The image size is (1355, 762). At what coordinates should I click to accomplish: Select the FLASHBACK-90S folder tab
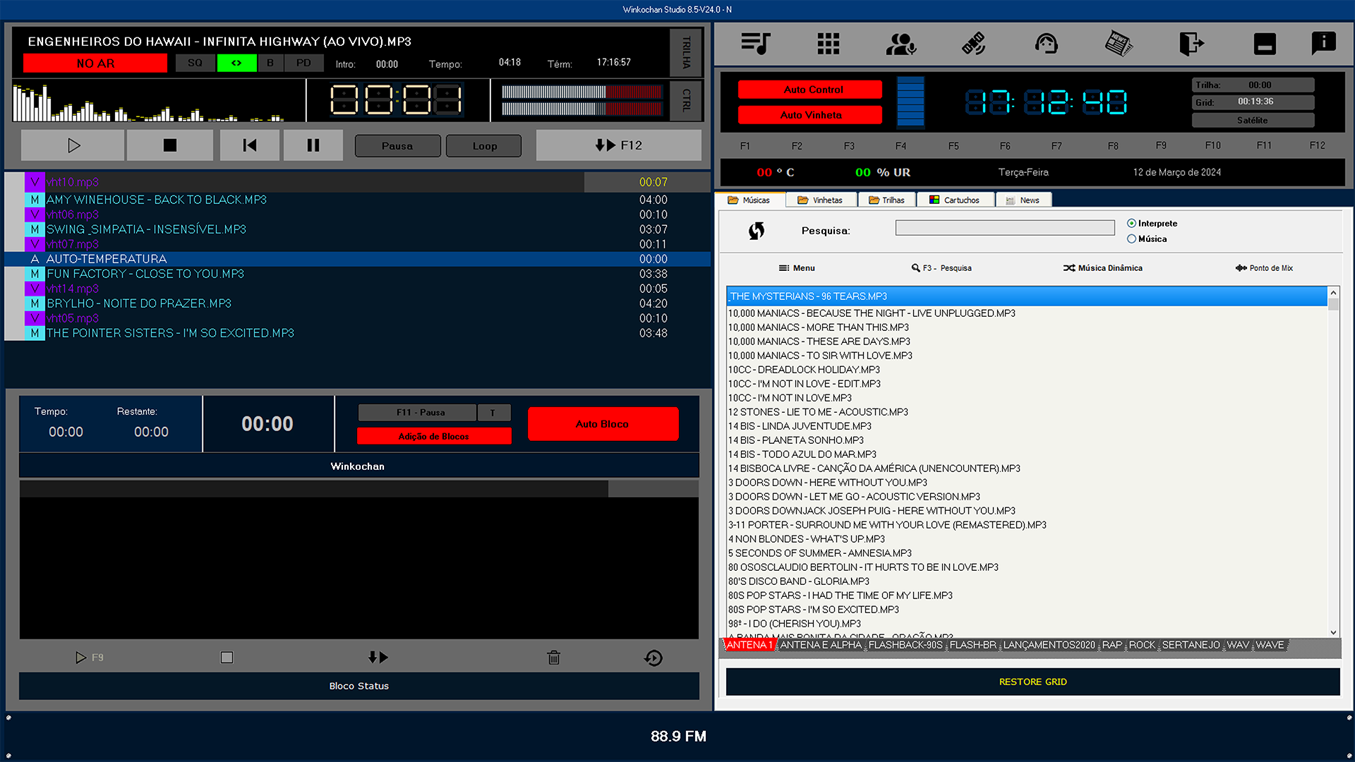tap(905, 645)
